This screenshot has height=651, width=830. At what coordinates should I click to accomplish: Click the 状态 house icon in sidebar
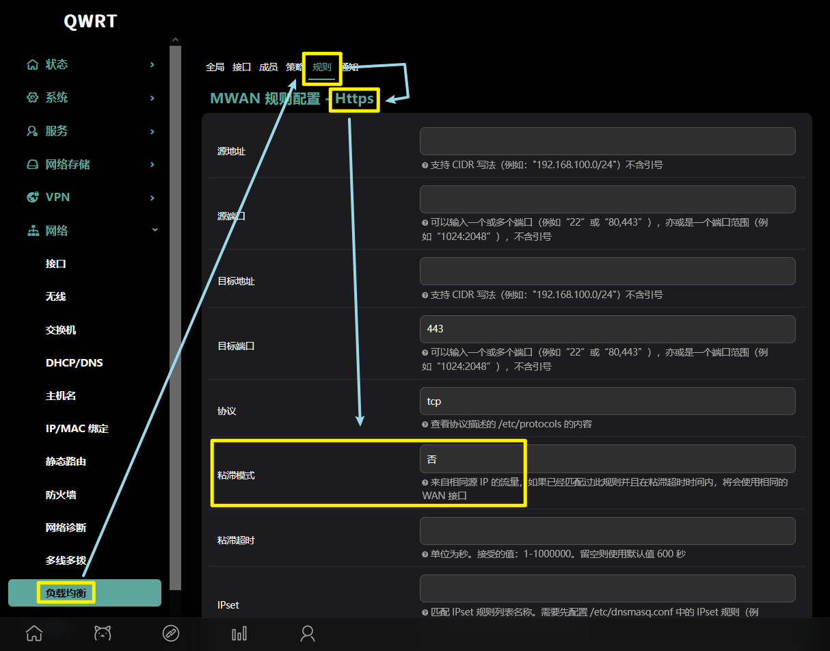32,64
